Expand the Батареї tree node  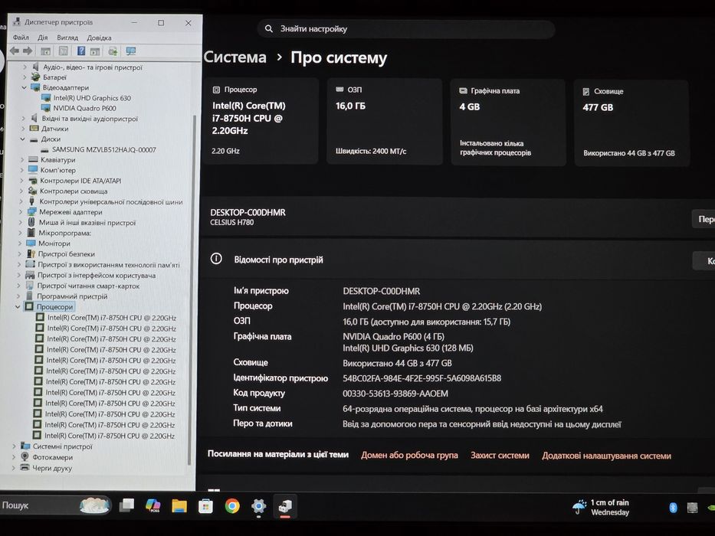(x=25, y=77)
